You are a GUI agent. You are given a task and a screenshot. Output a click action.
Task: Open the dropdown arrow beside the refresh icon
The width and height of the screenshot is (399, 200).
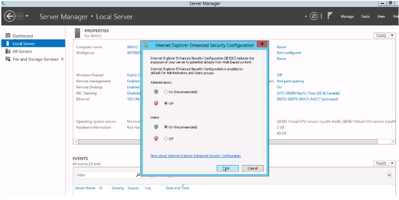pyautogui.click(x=306, y=16)
